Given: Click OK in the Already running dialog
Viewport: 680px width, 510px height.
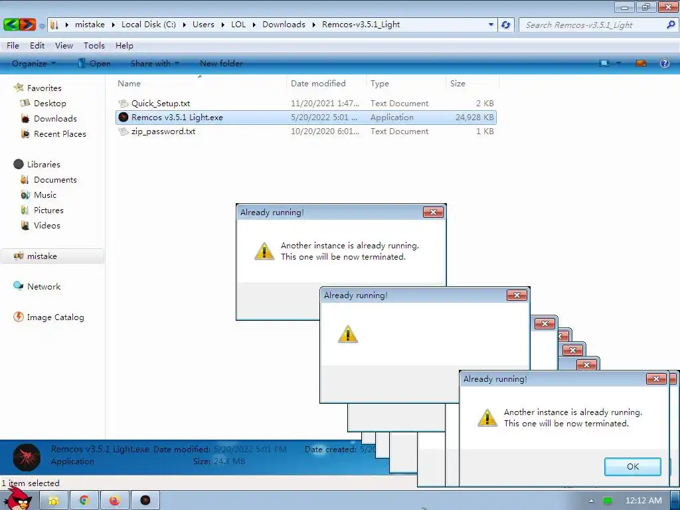Looking at the screenshot, I should pyautogui.click(x=632, y=467).
